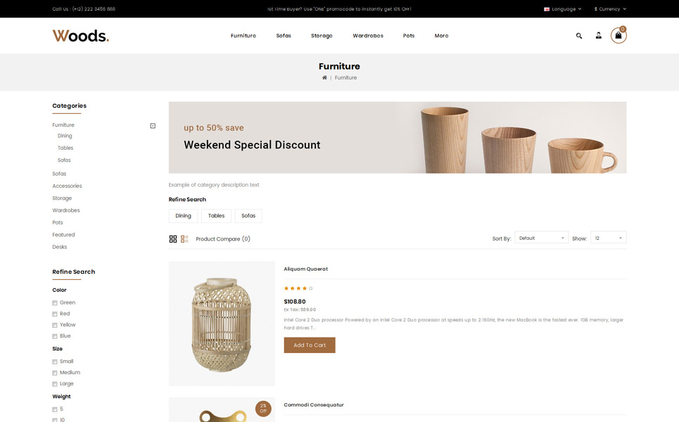Open the wicker lantern product thumbnail
The height and width of the screenshot is (422, 679).
222,324
